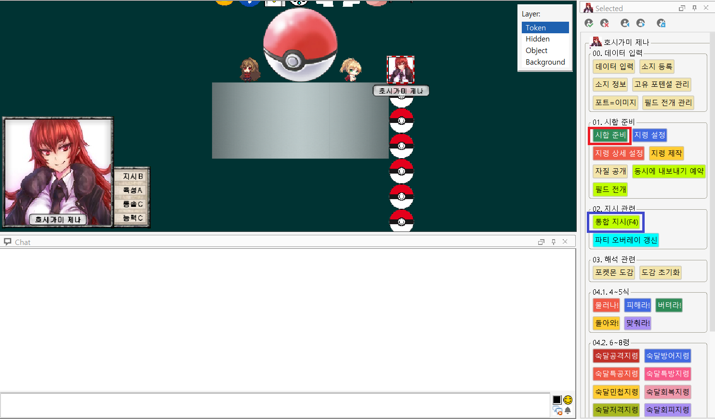Float the Chat panel window
Image resolution: width=715 pixels, height=419 pixels.
[x=541, y=242]
